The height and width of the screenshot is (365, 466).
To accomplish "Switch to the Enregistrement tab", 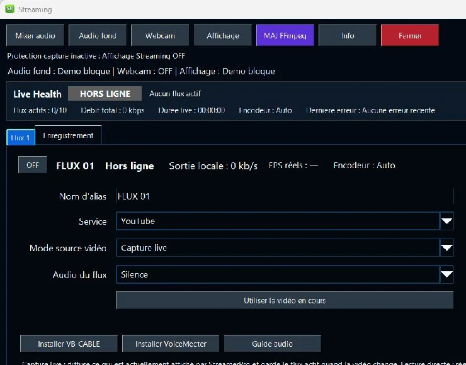I will pyautogui.click(x=69, y=135).
